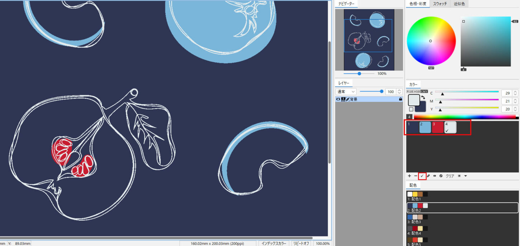Screen dimensions: 520x246
Task: Click the prohibited circle icon in color toolbar
Action: click(441, 176)
